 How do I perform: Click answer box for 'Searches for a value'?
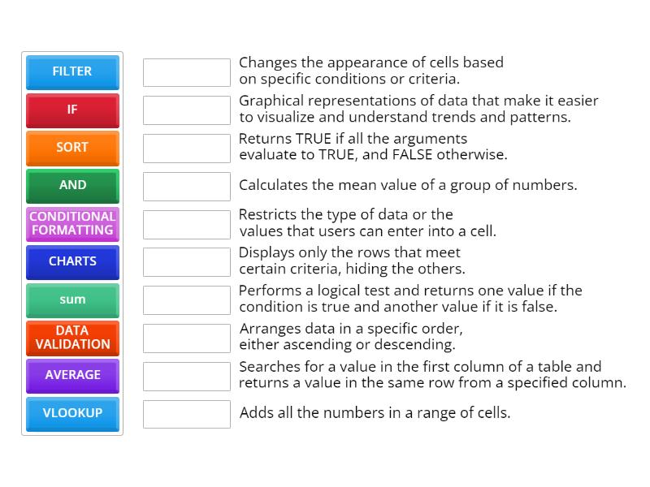pos(187,376)
